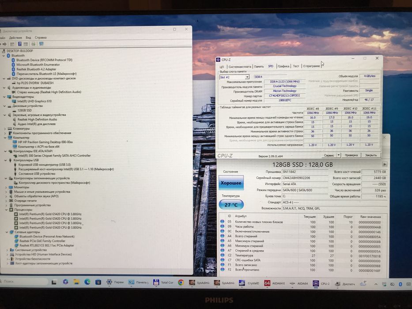
Task: Open Google Chrome from the taskbar
Action: (x=181, y=283)
